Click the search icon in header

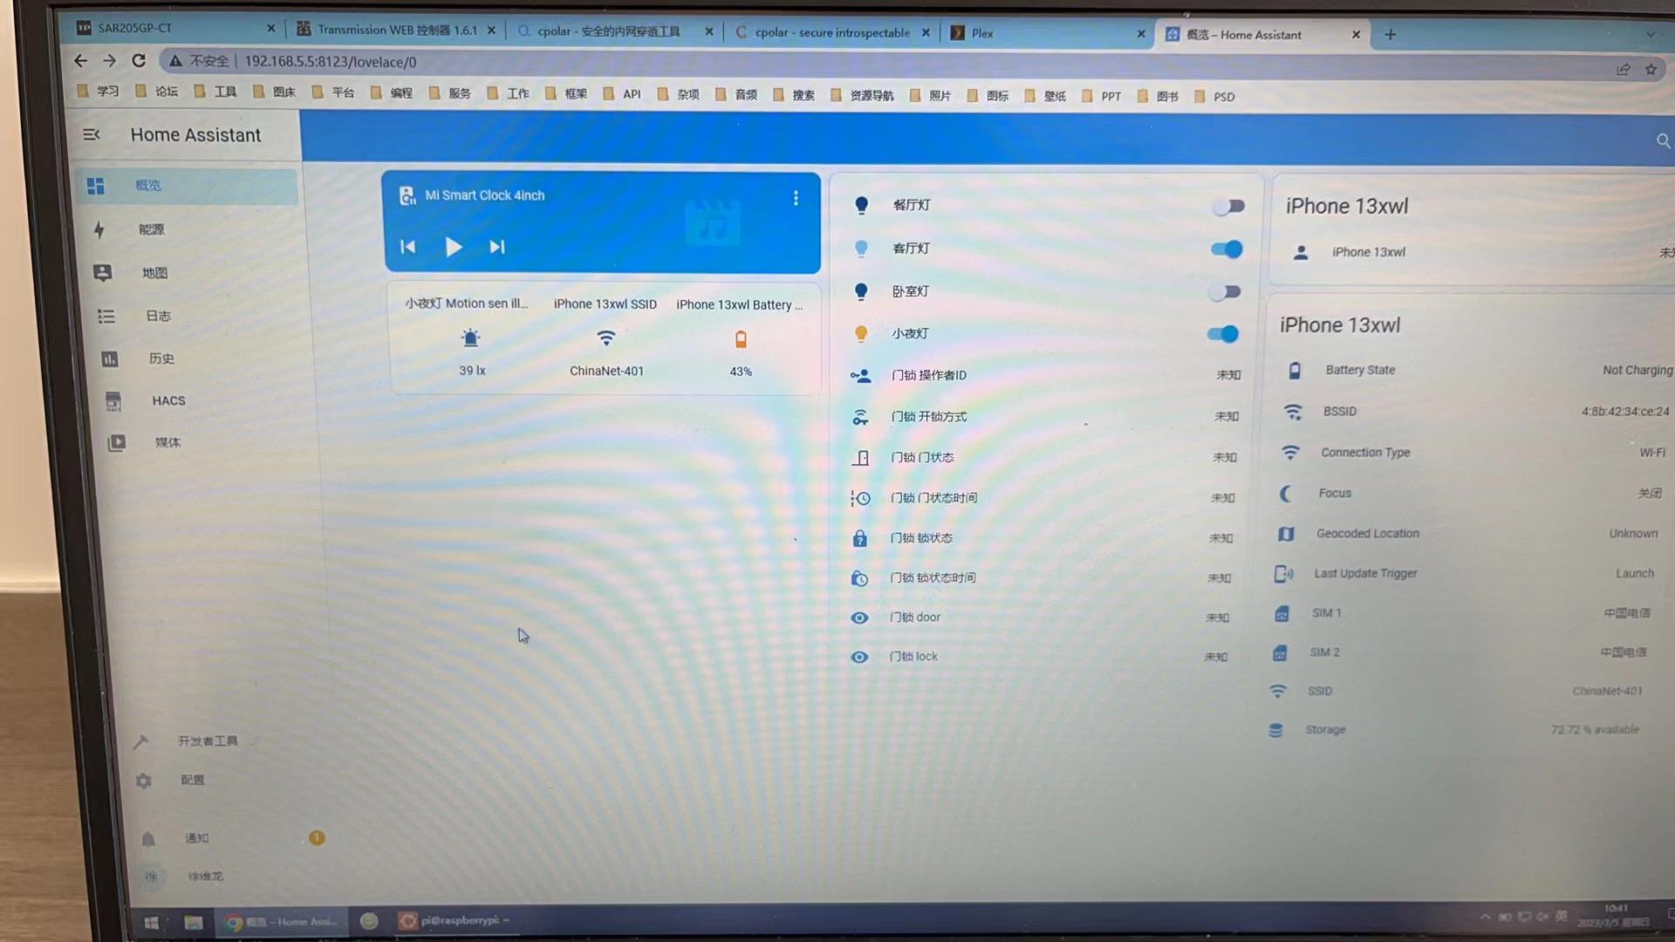[1663, 141]
